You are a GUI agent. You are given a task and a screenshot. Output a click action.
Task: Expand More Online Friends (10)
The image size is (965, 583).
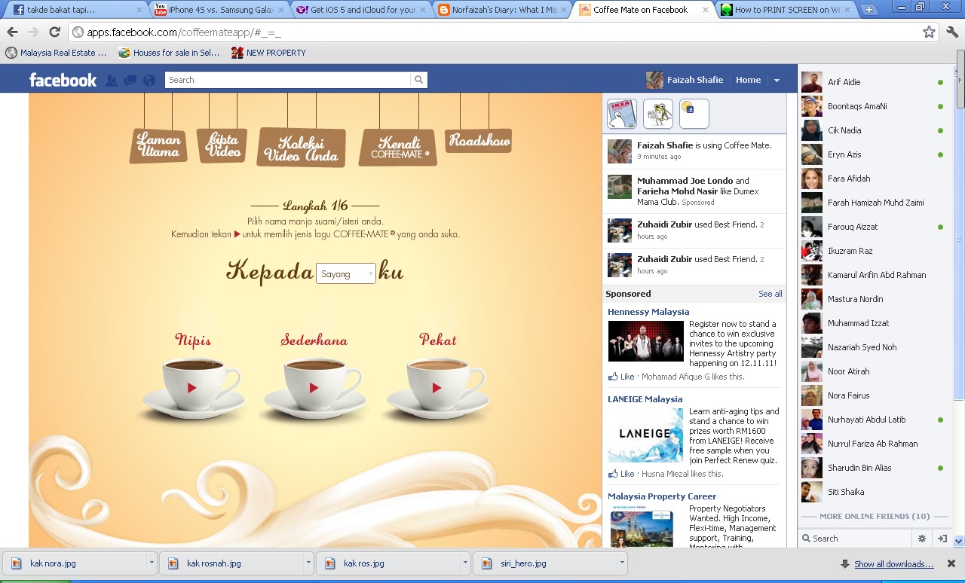coord(875,516)
